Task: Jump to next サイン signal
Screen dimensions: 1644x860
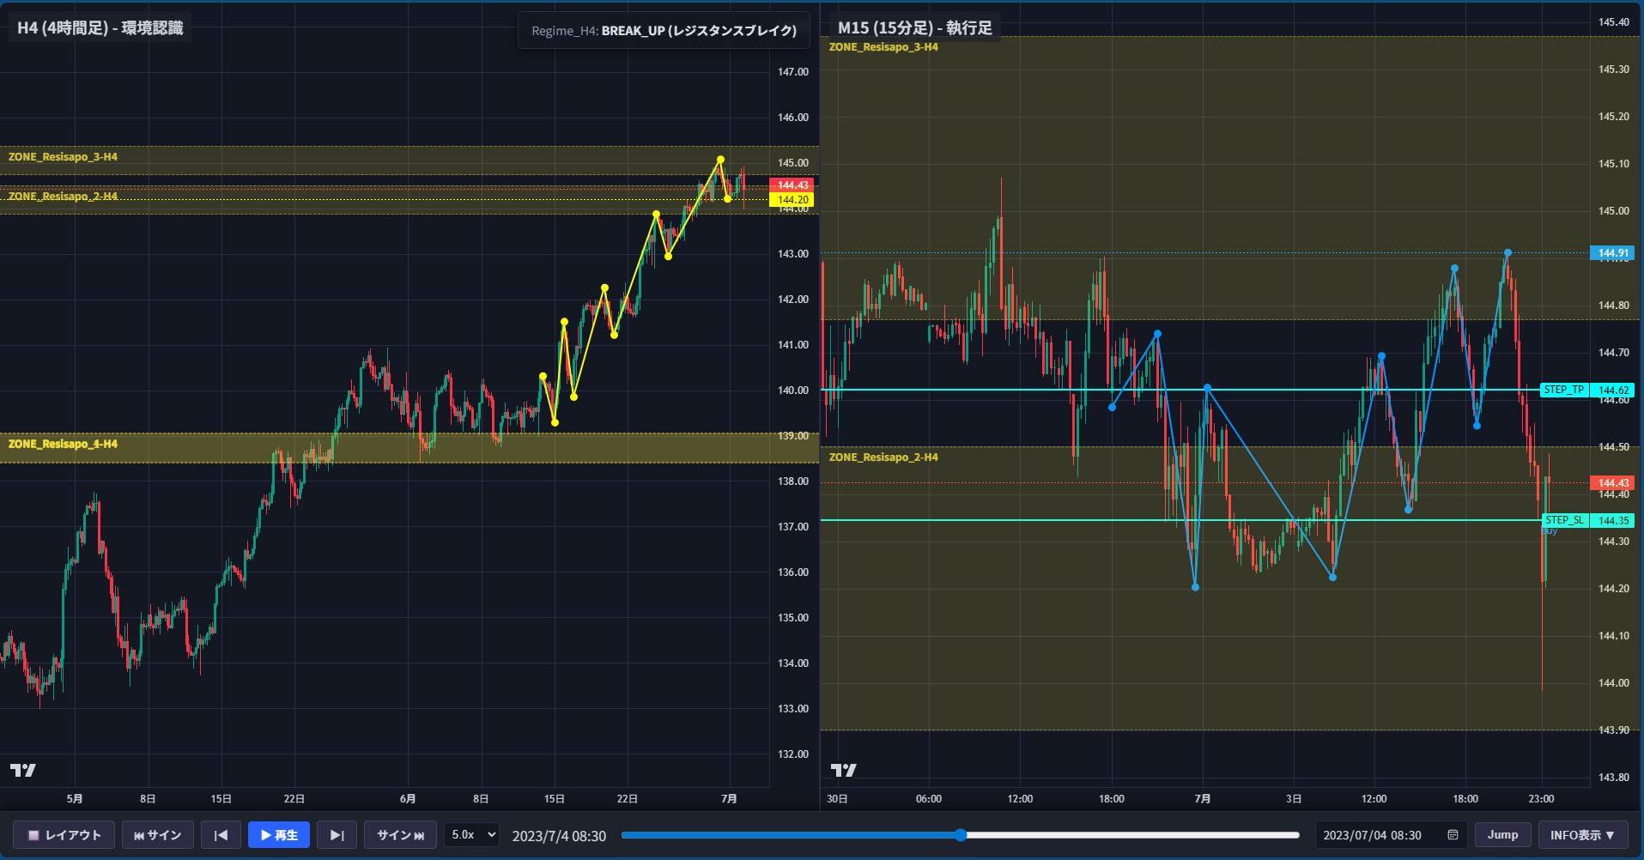Action: click(x=401, y=835)
